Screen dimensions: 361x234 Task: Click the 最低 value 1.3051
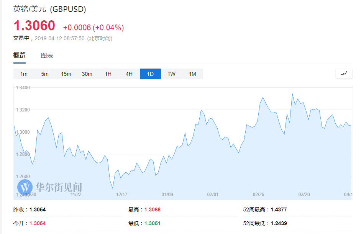coord(153,223)
